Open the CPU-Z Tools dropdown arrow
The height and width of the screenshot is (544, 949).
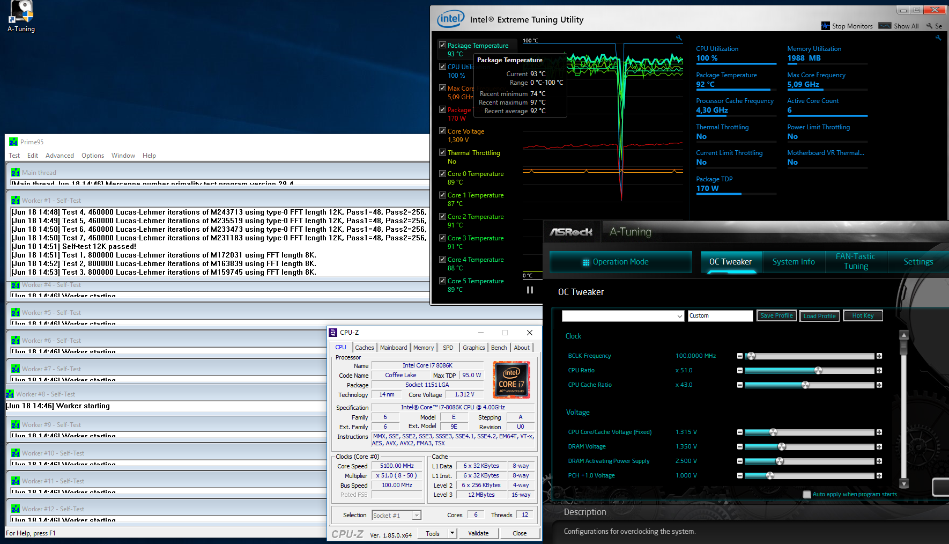pyautogui.click(x=453, y=533)
